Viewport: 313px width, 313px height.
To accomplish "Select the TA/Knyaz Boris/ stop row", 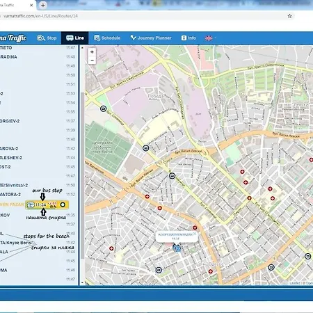I will tap(38, 243).
